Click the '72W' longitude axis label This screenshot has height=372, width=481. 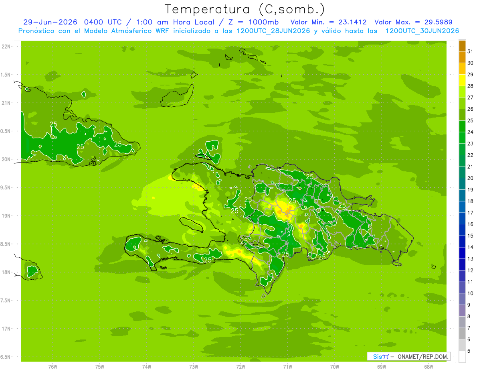[241, 367]
